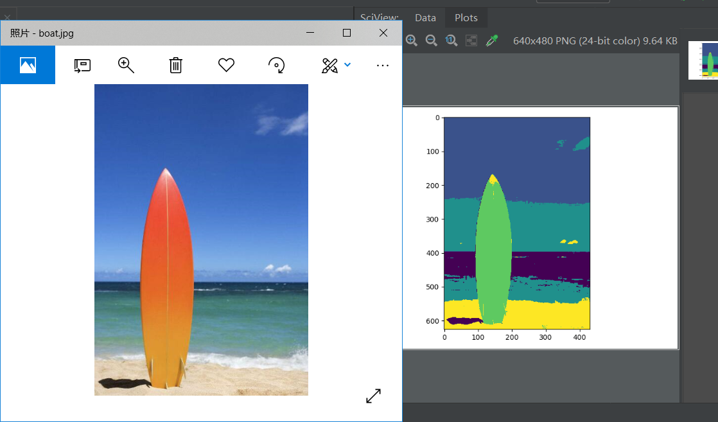Reset SciView plot to actual size
The height and width of the screenshot is (422, 718).
click(x=451, y=40)
